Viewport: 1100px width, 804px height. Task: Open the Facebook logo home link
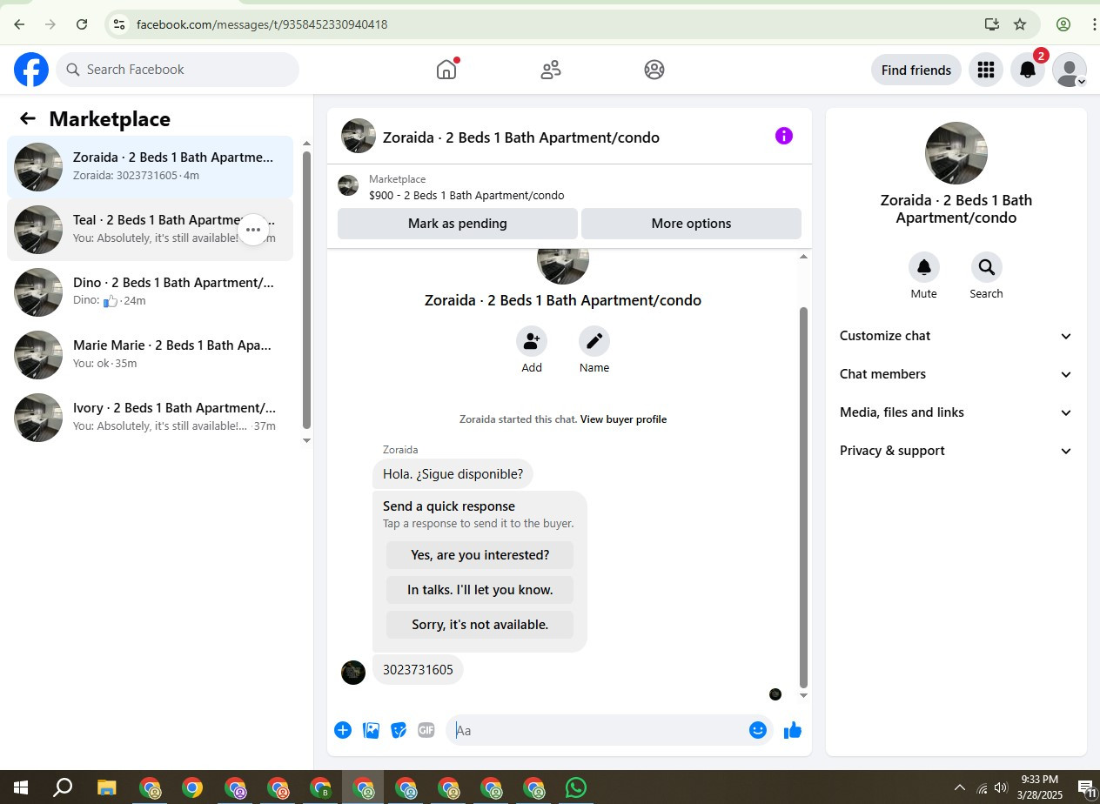pos(31,70)
